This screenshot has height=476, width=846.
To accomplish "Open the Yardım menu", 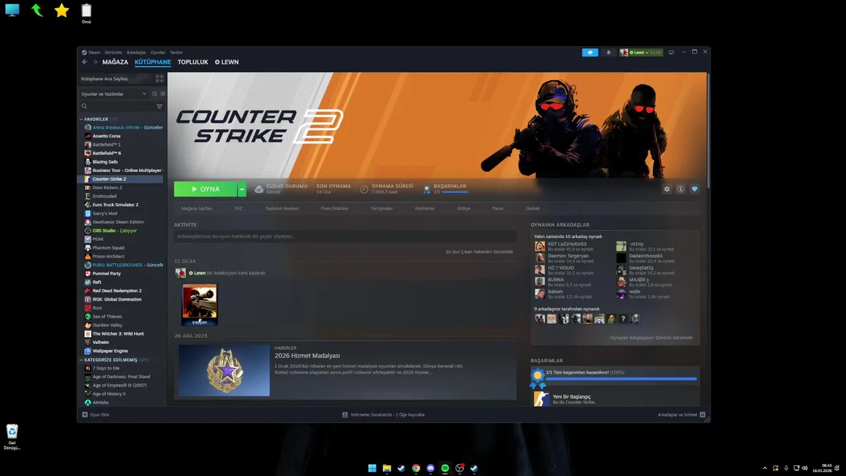I will point(176,52).
